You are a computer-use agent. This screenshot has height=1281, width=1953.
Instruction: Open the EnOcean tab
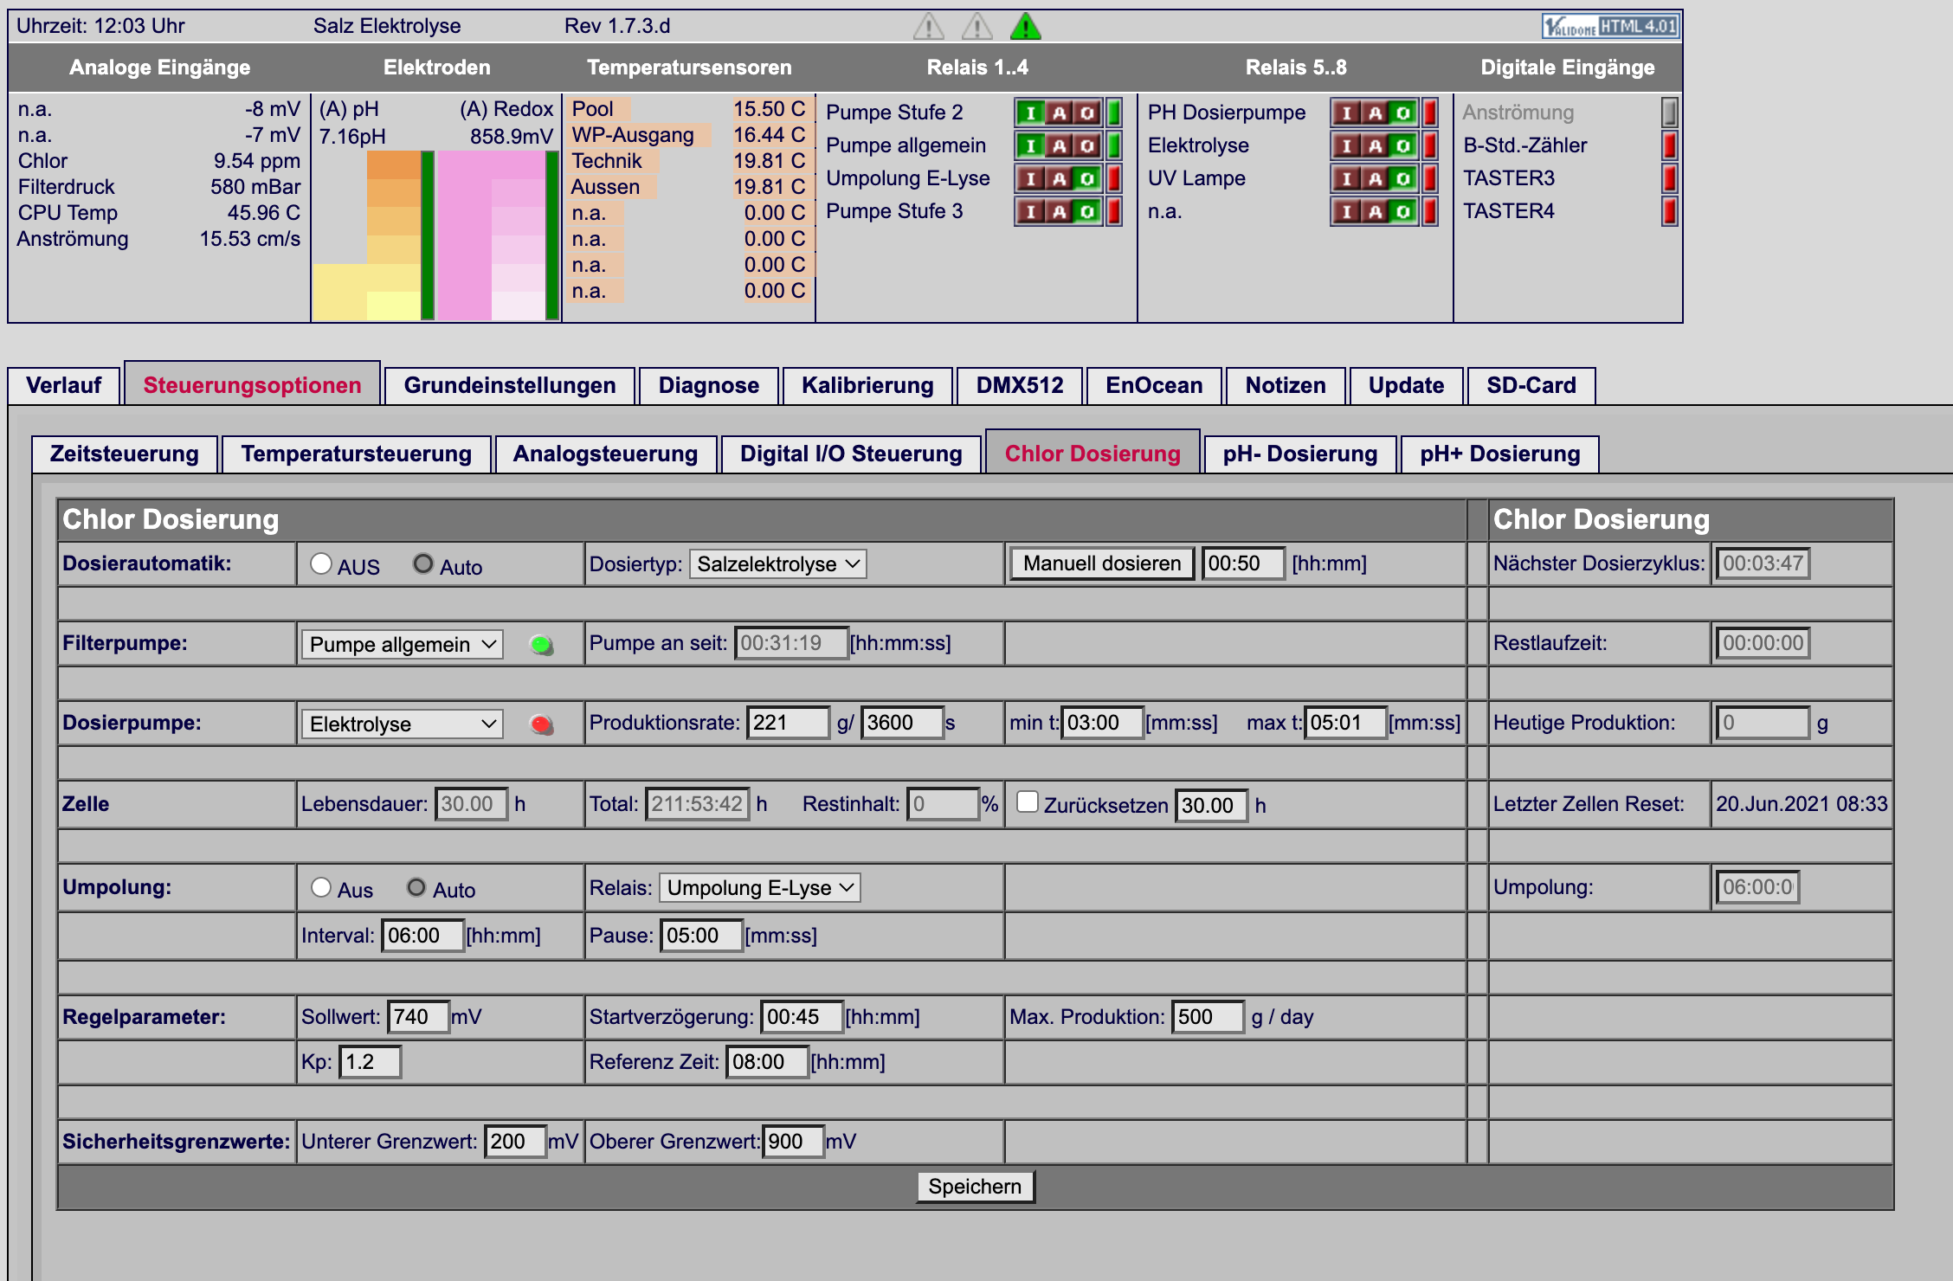[1154, 386]
